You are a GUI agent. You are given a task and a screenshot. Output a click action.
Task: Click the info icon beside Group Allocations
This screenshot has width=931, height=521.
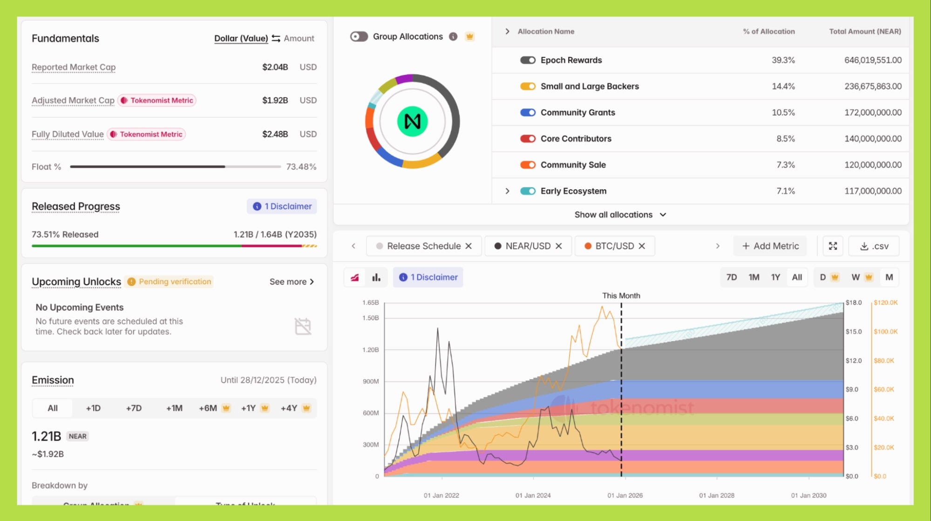tap(453, 36)
